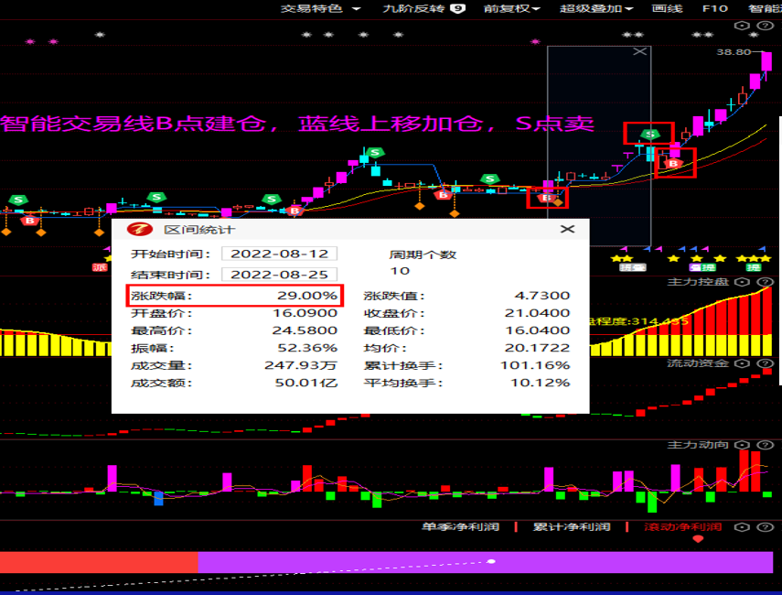
Task: Switch to 滚动净利润 tab
Action: (682, 526)
